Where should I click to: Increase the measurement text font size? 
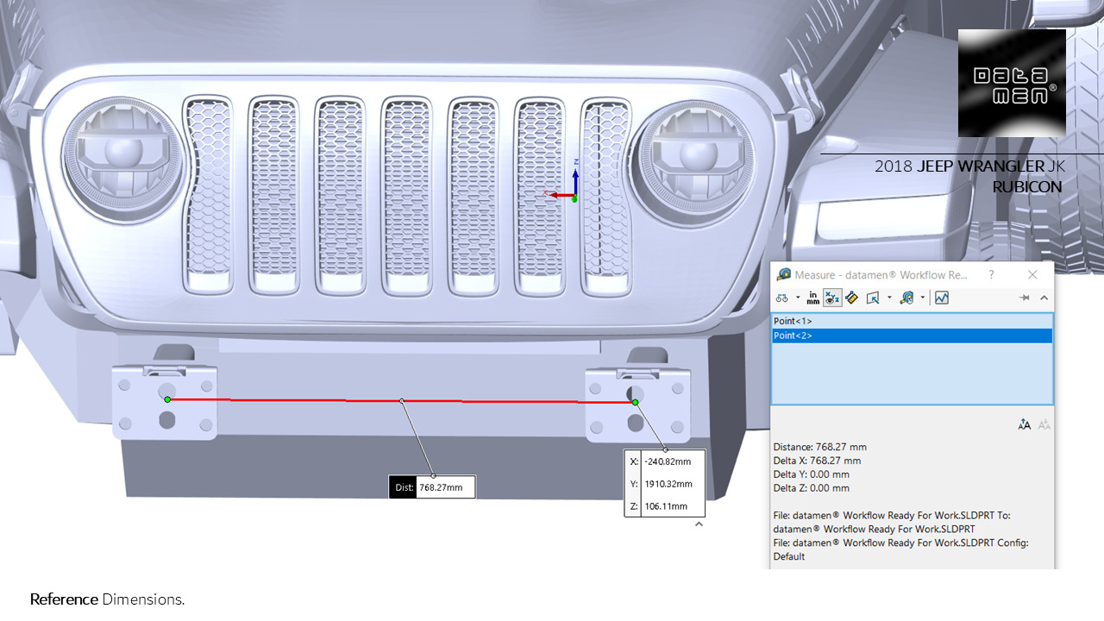coord(1024,424)
